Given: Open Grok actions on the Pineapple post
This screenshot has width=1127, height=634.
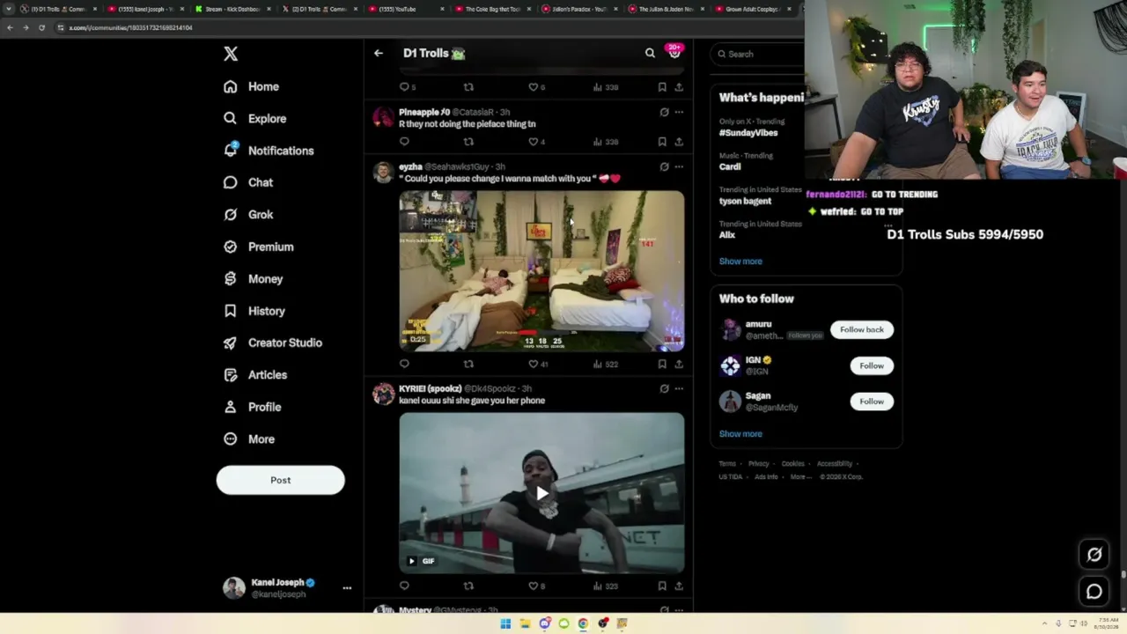Looking at the screenshot, I should pos(664,112).
